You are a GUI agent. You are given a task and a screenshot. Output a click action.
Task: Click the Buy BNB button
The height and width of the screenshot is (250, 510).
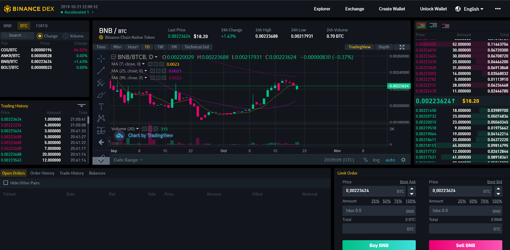[x=379, y=245]
